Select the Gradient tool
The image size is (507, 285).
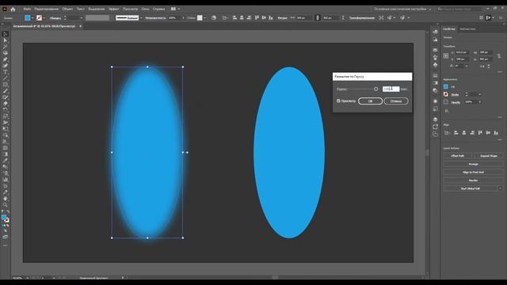point(6,154)
